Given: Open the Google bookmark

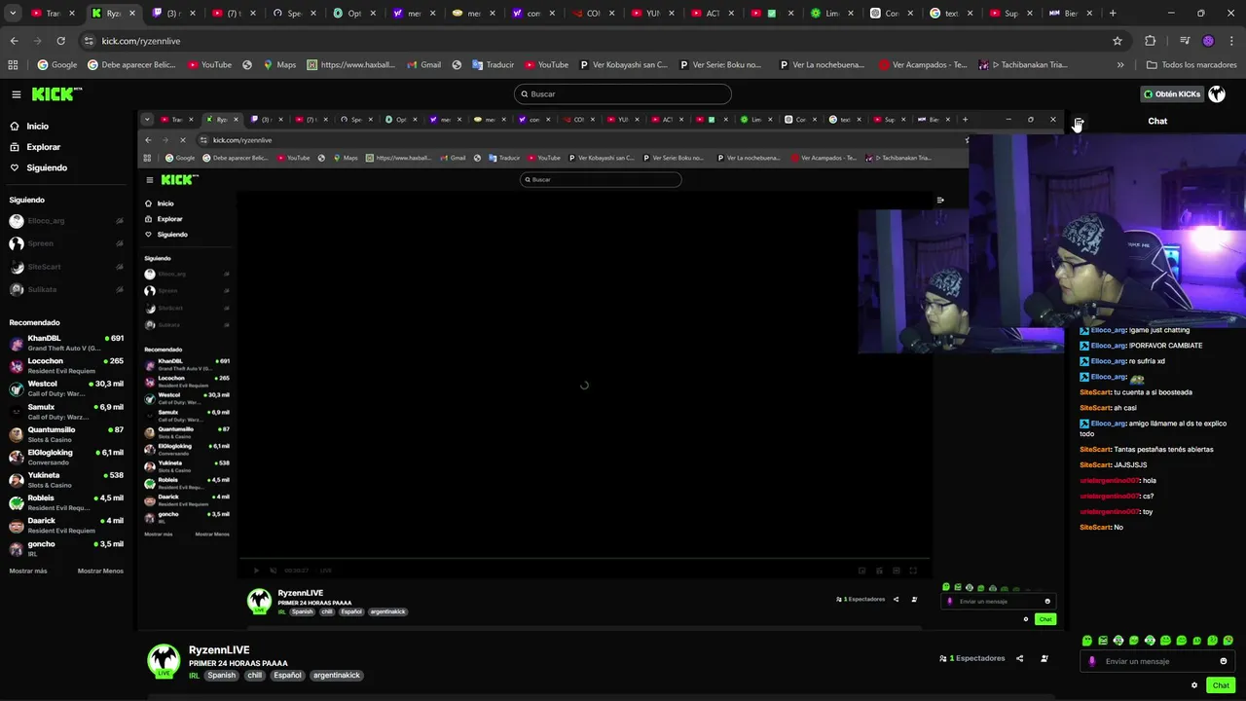Looking at the screenshot, I should point(56,65).
